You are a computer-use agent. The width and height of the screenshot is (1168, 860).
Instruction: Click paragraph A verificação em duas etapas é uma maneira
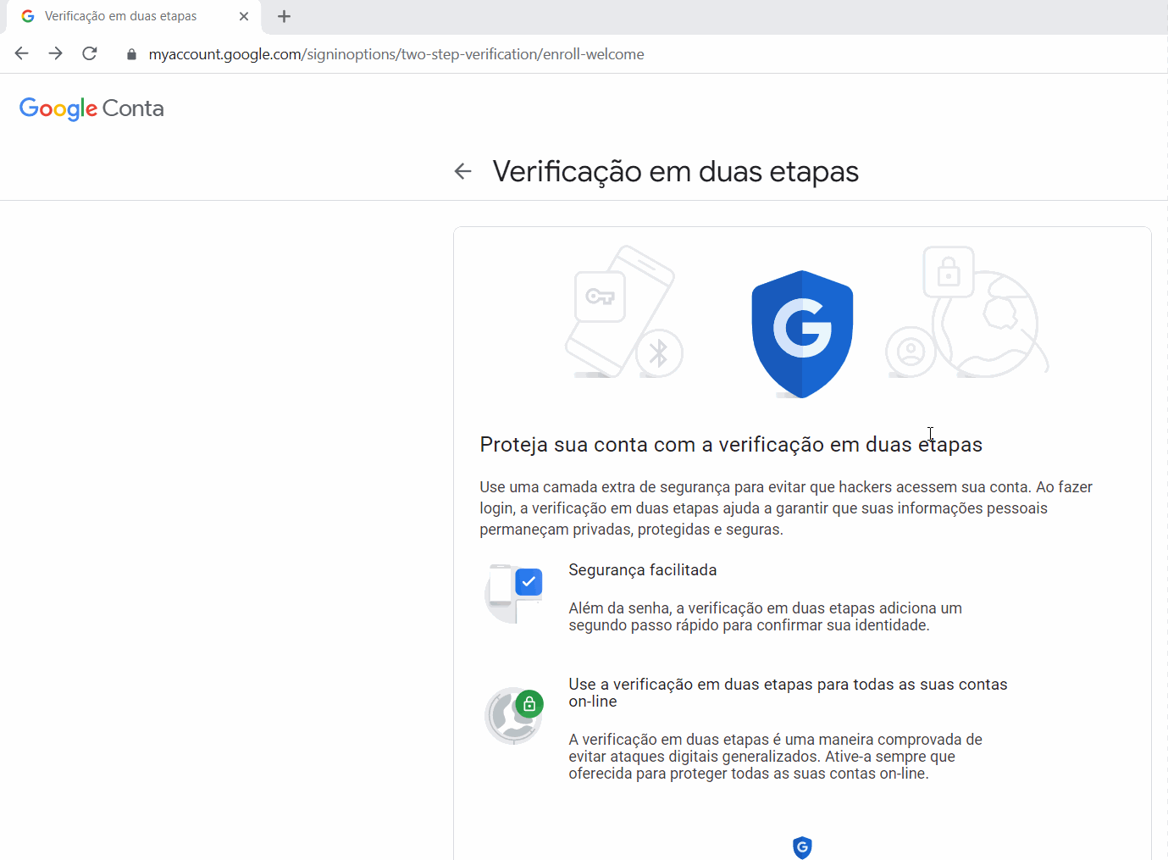776,757
